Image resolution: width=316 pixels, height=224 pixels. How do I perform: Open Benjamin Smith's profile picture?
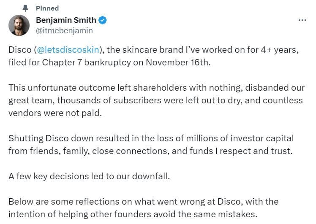pyautogui.click(x=19, y=25)
